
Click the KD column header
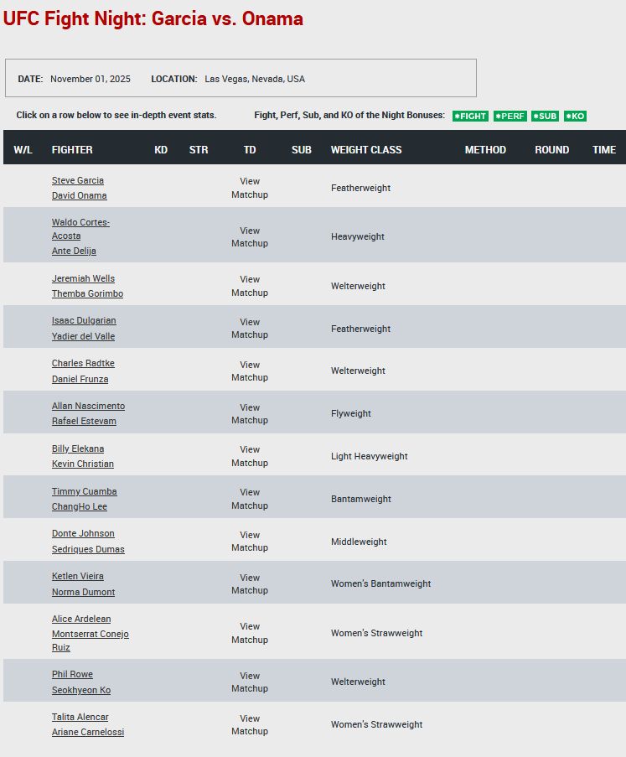pyautogui.click(x=161, y=150)
